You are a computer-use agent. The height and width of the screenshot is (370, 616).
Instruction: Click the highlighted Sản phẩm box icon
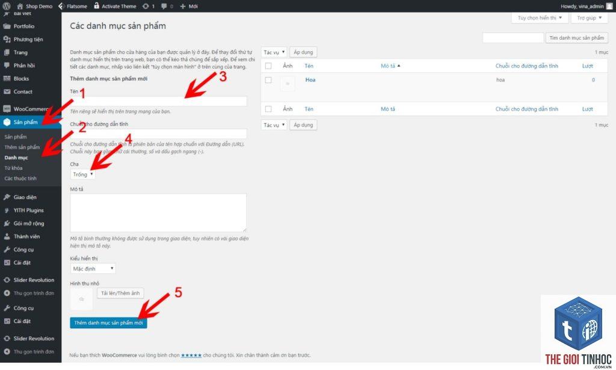7,122
